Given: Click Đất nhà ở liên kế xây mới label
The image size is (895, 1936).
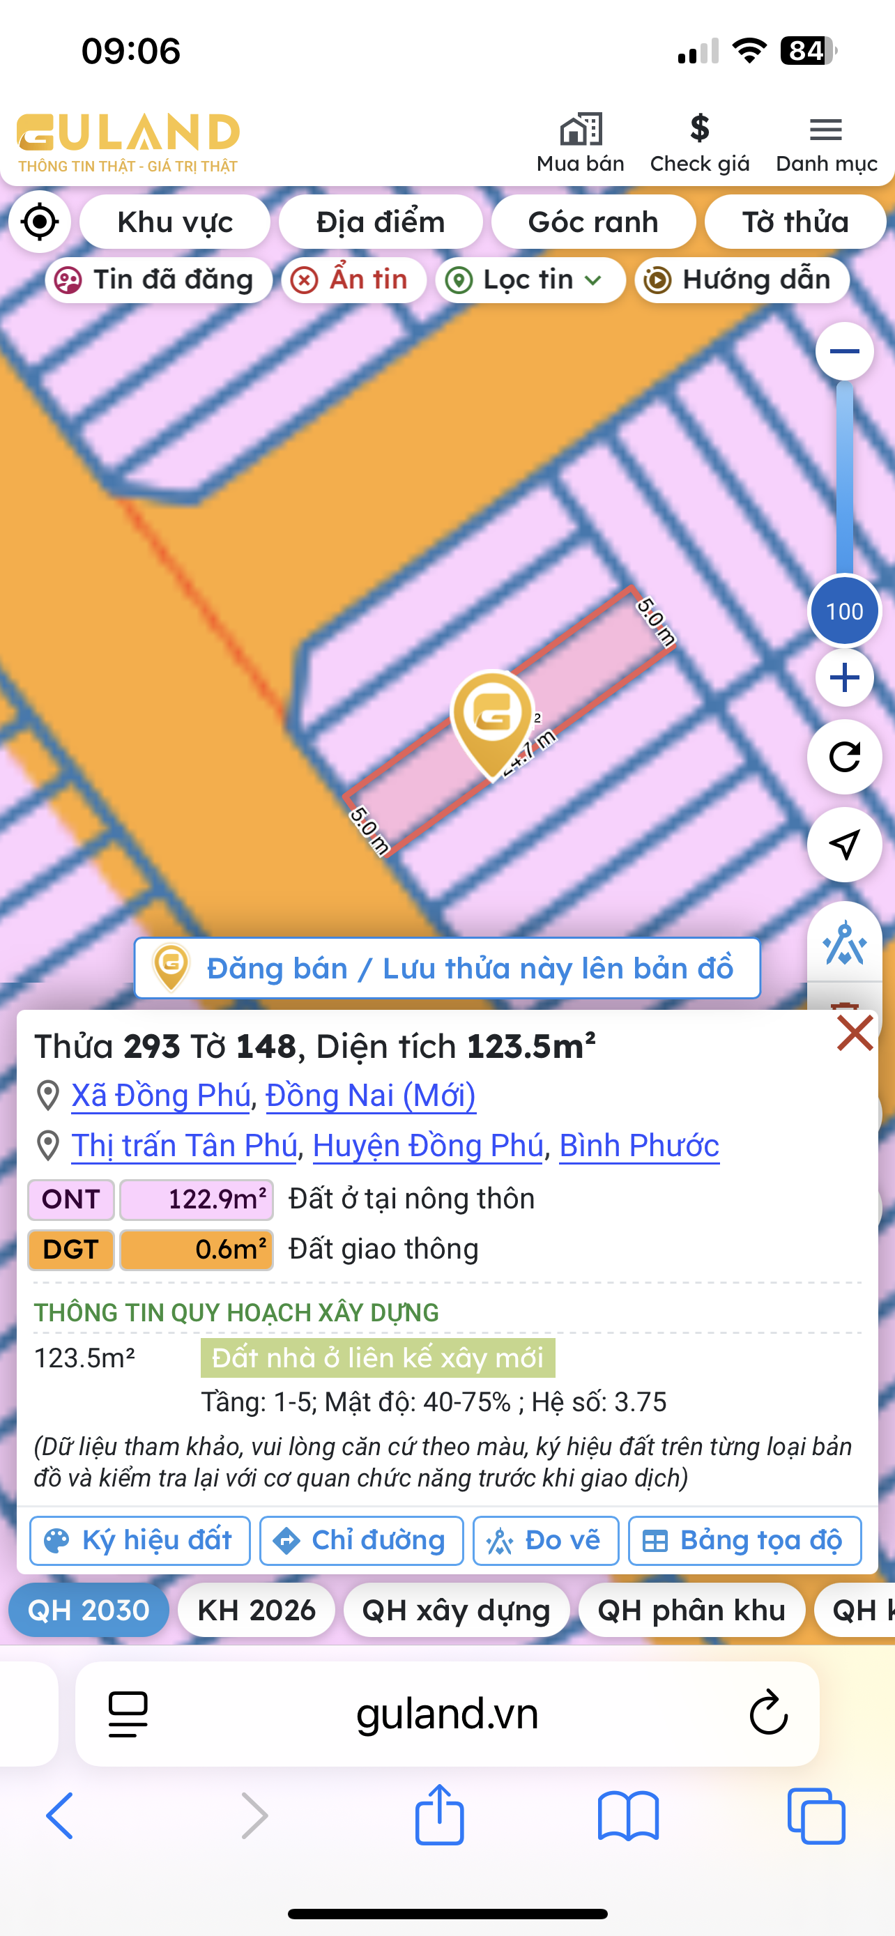Looking at the screenshot, I should click(378, 1358).
